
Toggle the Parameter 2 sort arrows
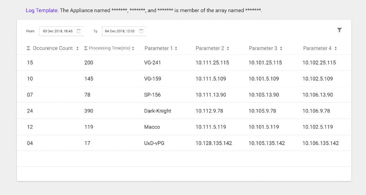[228, 48]
